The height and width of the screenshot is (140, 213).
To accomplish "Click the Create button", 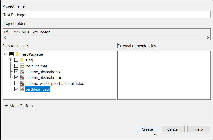I will tap(147, 129).
